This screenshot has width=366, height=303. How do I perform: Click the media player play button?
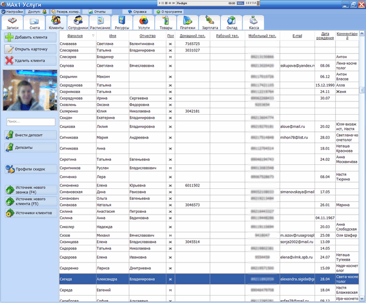click(x=160, y=3)
